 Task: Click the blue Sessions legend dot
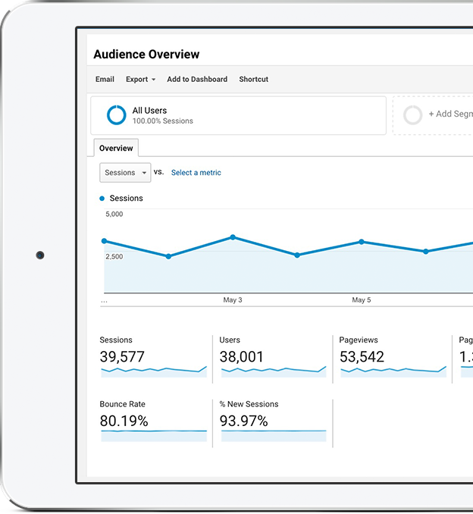tap(102, 199)
